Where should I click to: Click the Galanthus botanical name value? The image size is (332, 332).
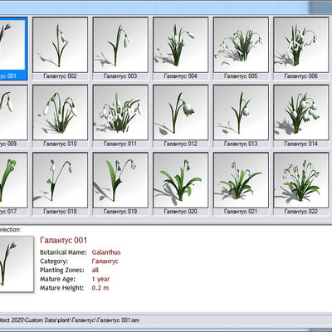106,252
